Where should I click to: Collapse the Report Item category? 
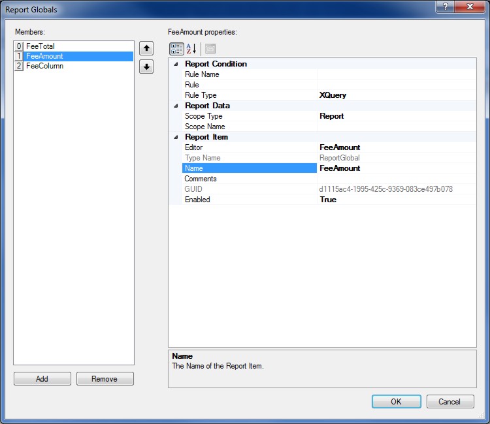point(175,137)
